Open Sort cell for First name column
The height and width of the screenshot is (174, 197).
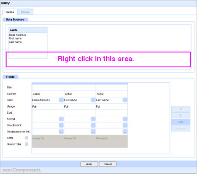80,113
